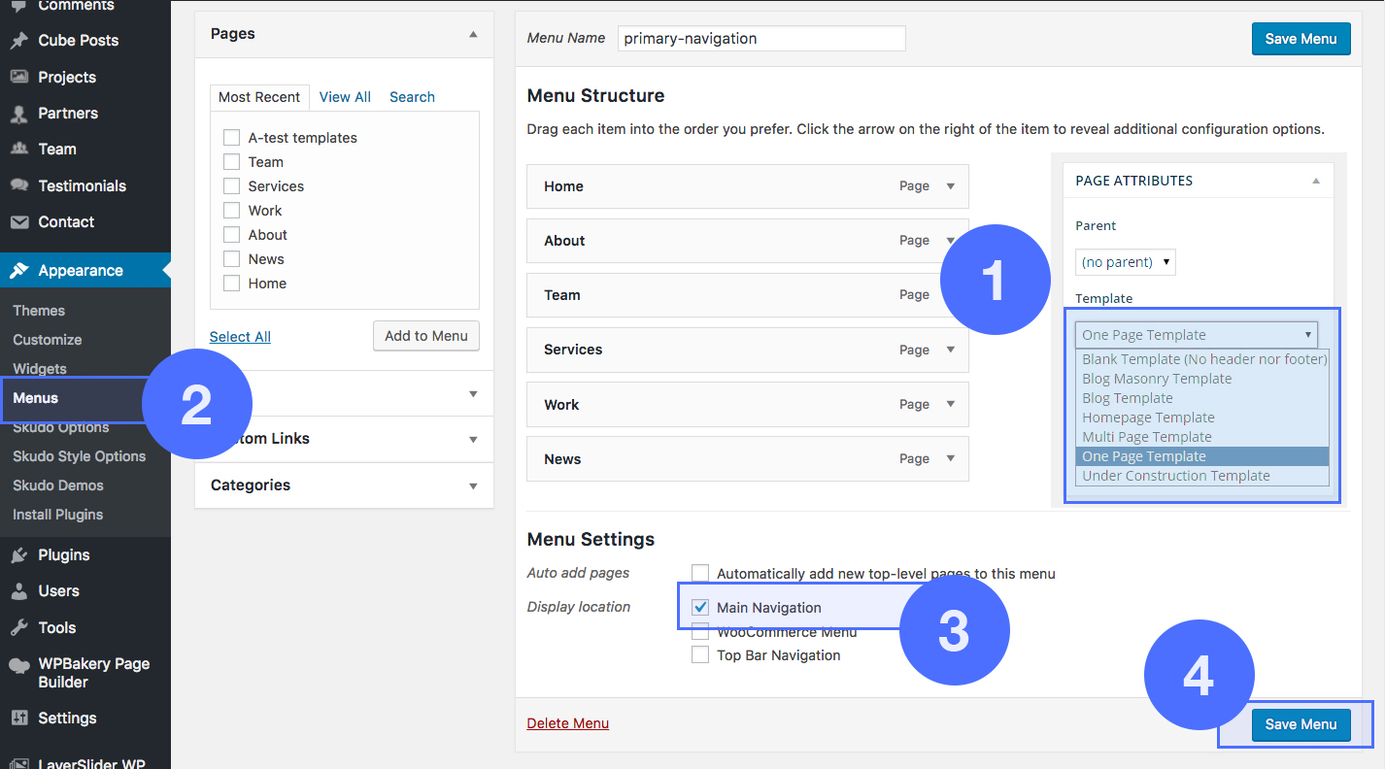Image resolution: width=1385 pixels, height=769 pixels.
Task: Click the Cube Posts pin icon
Action: point(18,41)
